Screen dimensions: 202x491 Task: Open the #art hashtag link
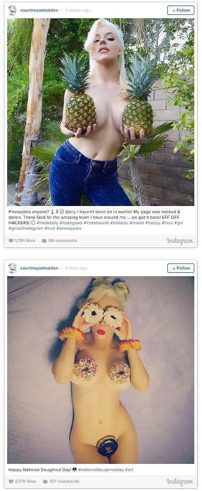(x=129, y=469)
